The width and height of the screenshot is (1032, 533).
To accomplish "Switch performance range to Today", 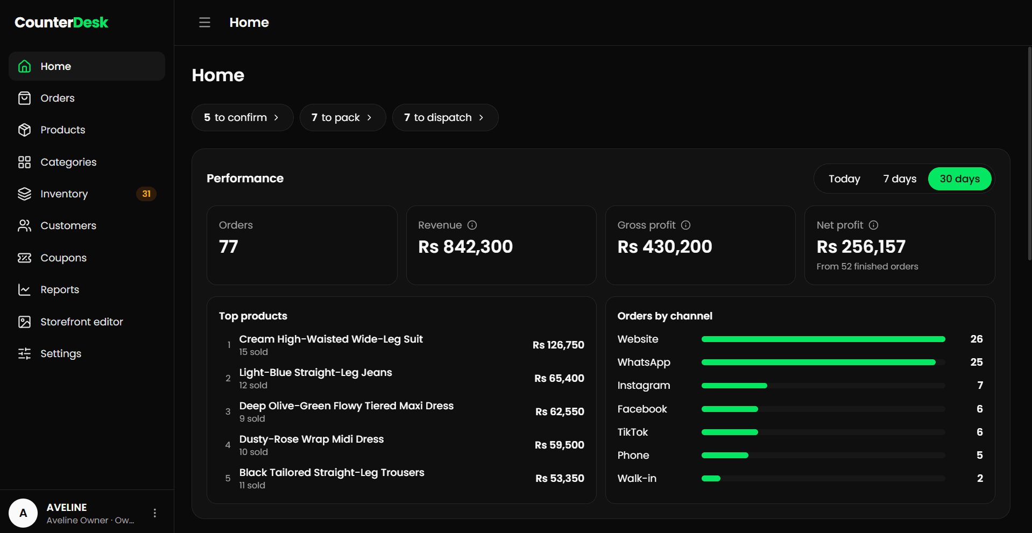I will pos(844,179).
